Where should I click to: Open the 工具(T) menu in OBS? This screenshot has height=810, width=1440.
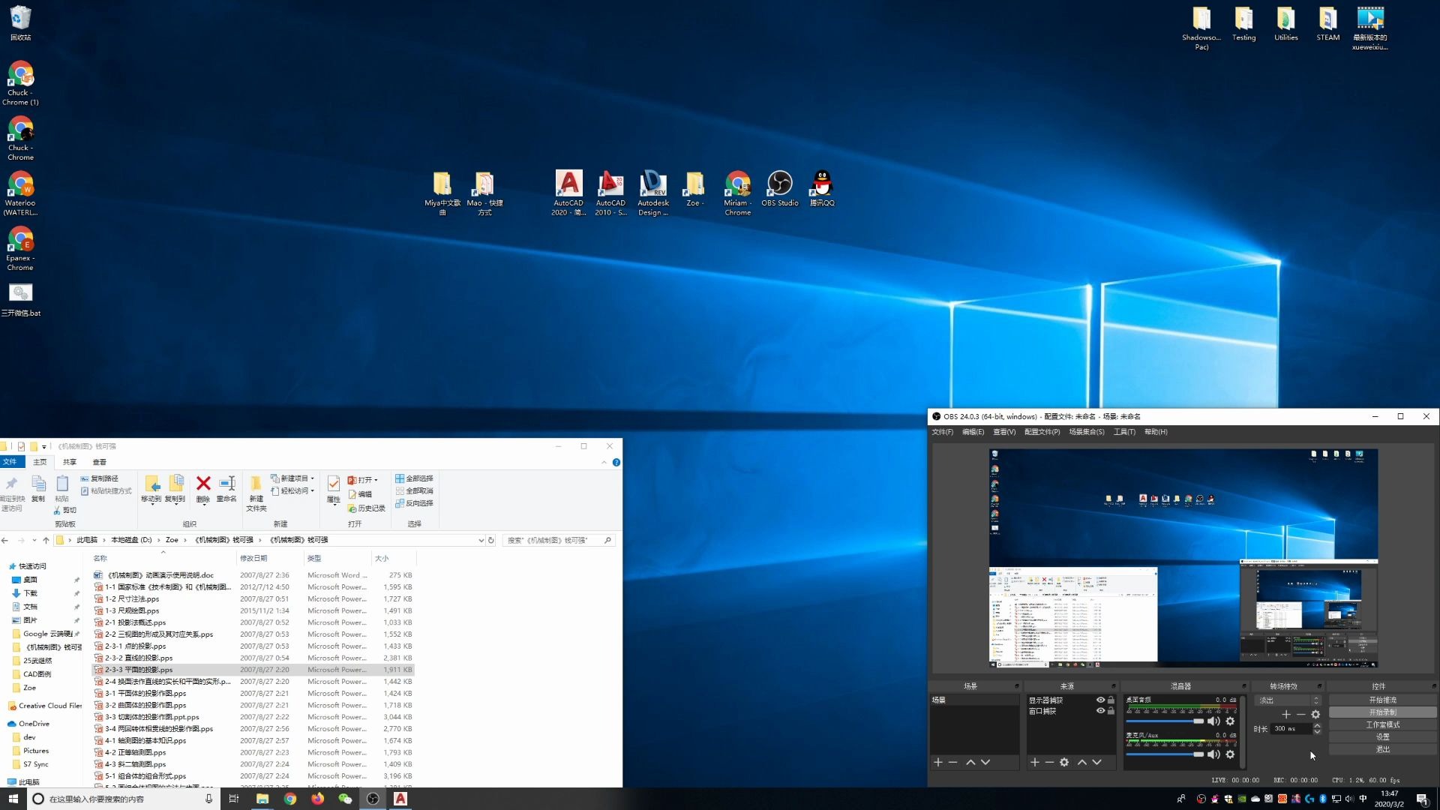coord(1123,432)
